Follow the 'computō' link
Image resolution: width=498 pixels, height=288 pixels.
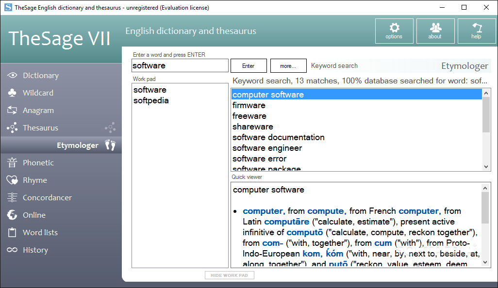click(305, 233)
